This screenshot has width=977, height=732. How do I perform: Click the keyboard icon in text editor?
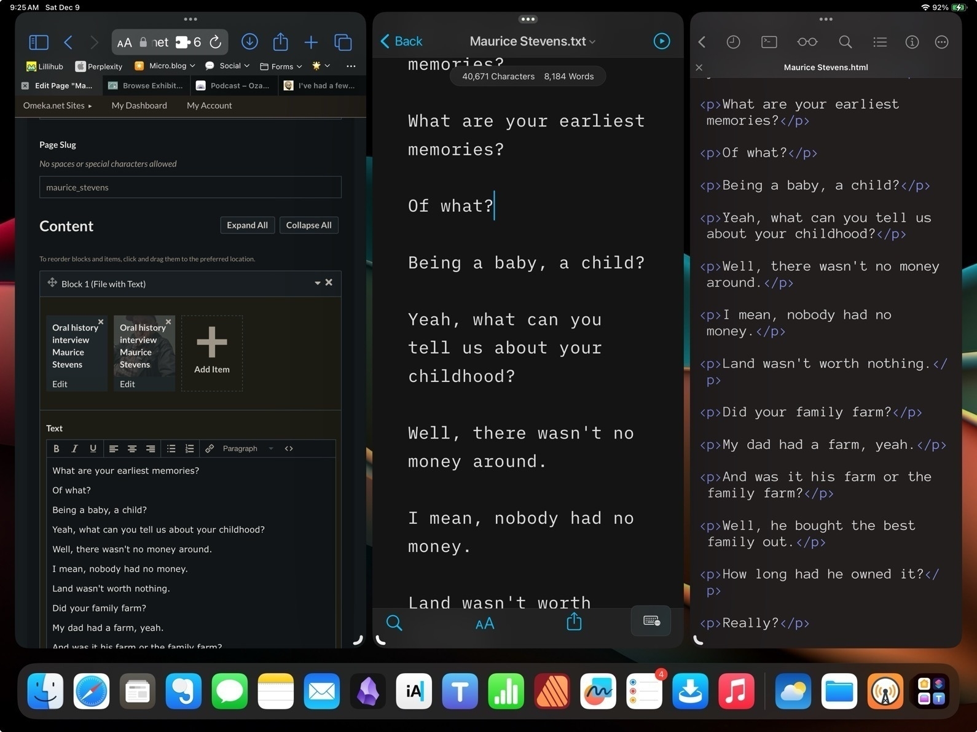(x=651, y=621)
